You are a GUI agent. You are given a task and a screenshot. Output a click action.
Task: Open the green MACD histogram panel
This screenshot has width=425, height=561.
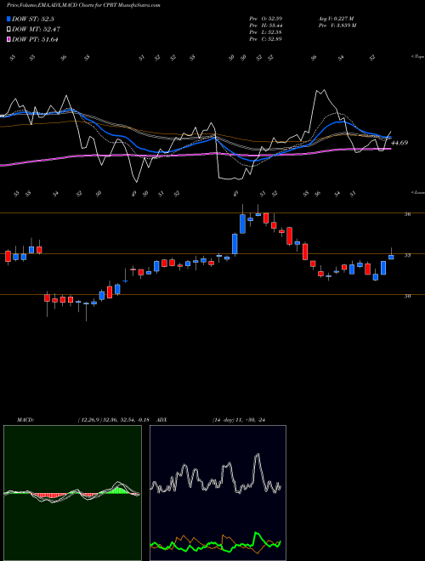click(72, 493)
